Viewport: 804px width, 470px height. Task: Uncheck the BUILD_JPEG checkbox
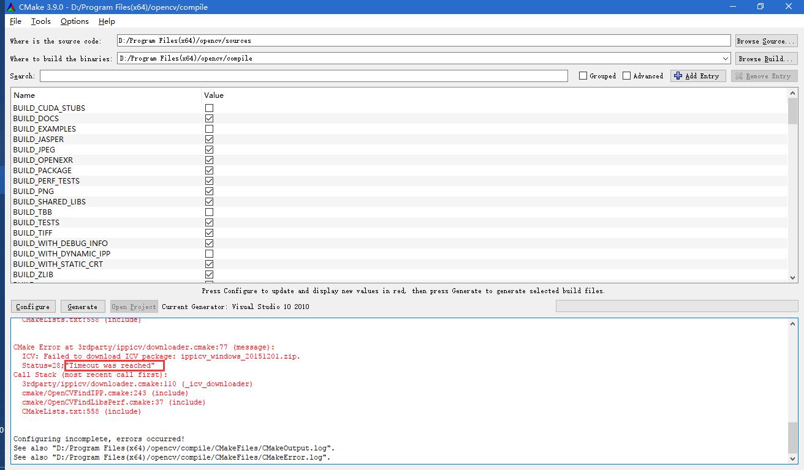point(209,149)
